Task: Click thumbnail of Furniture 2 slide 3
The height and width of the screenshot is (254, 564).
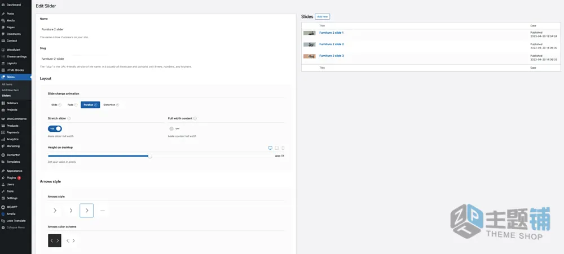Action: 309,56
